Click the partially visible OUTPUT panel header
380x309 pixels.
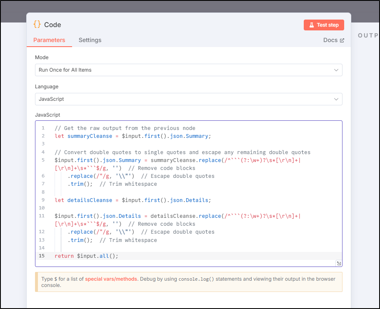[x=368, y=35]
